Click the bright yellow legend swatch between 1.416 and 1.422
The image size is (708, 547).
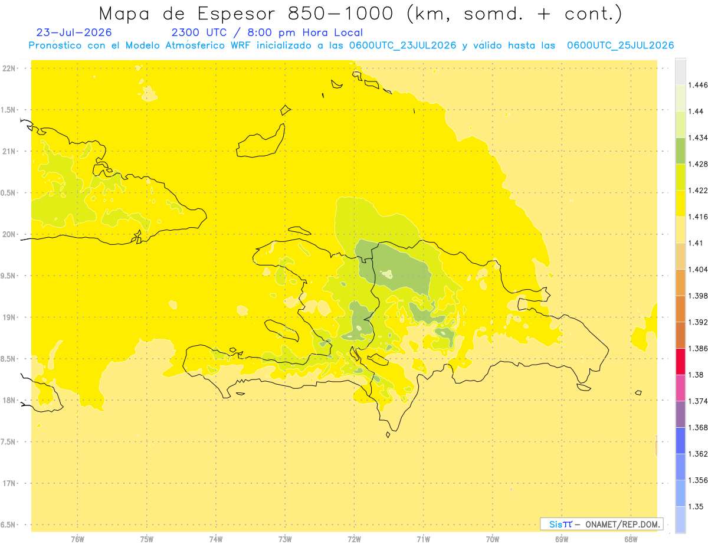pos(680,204)
